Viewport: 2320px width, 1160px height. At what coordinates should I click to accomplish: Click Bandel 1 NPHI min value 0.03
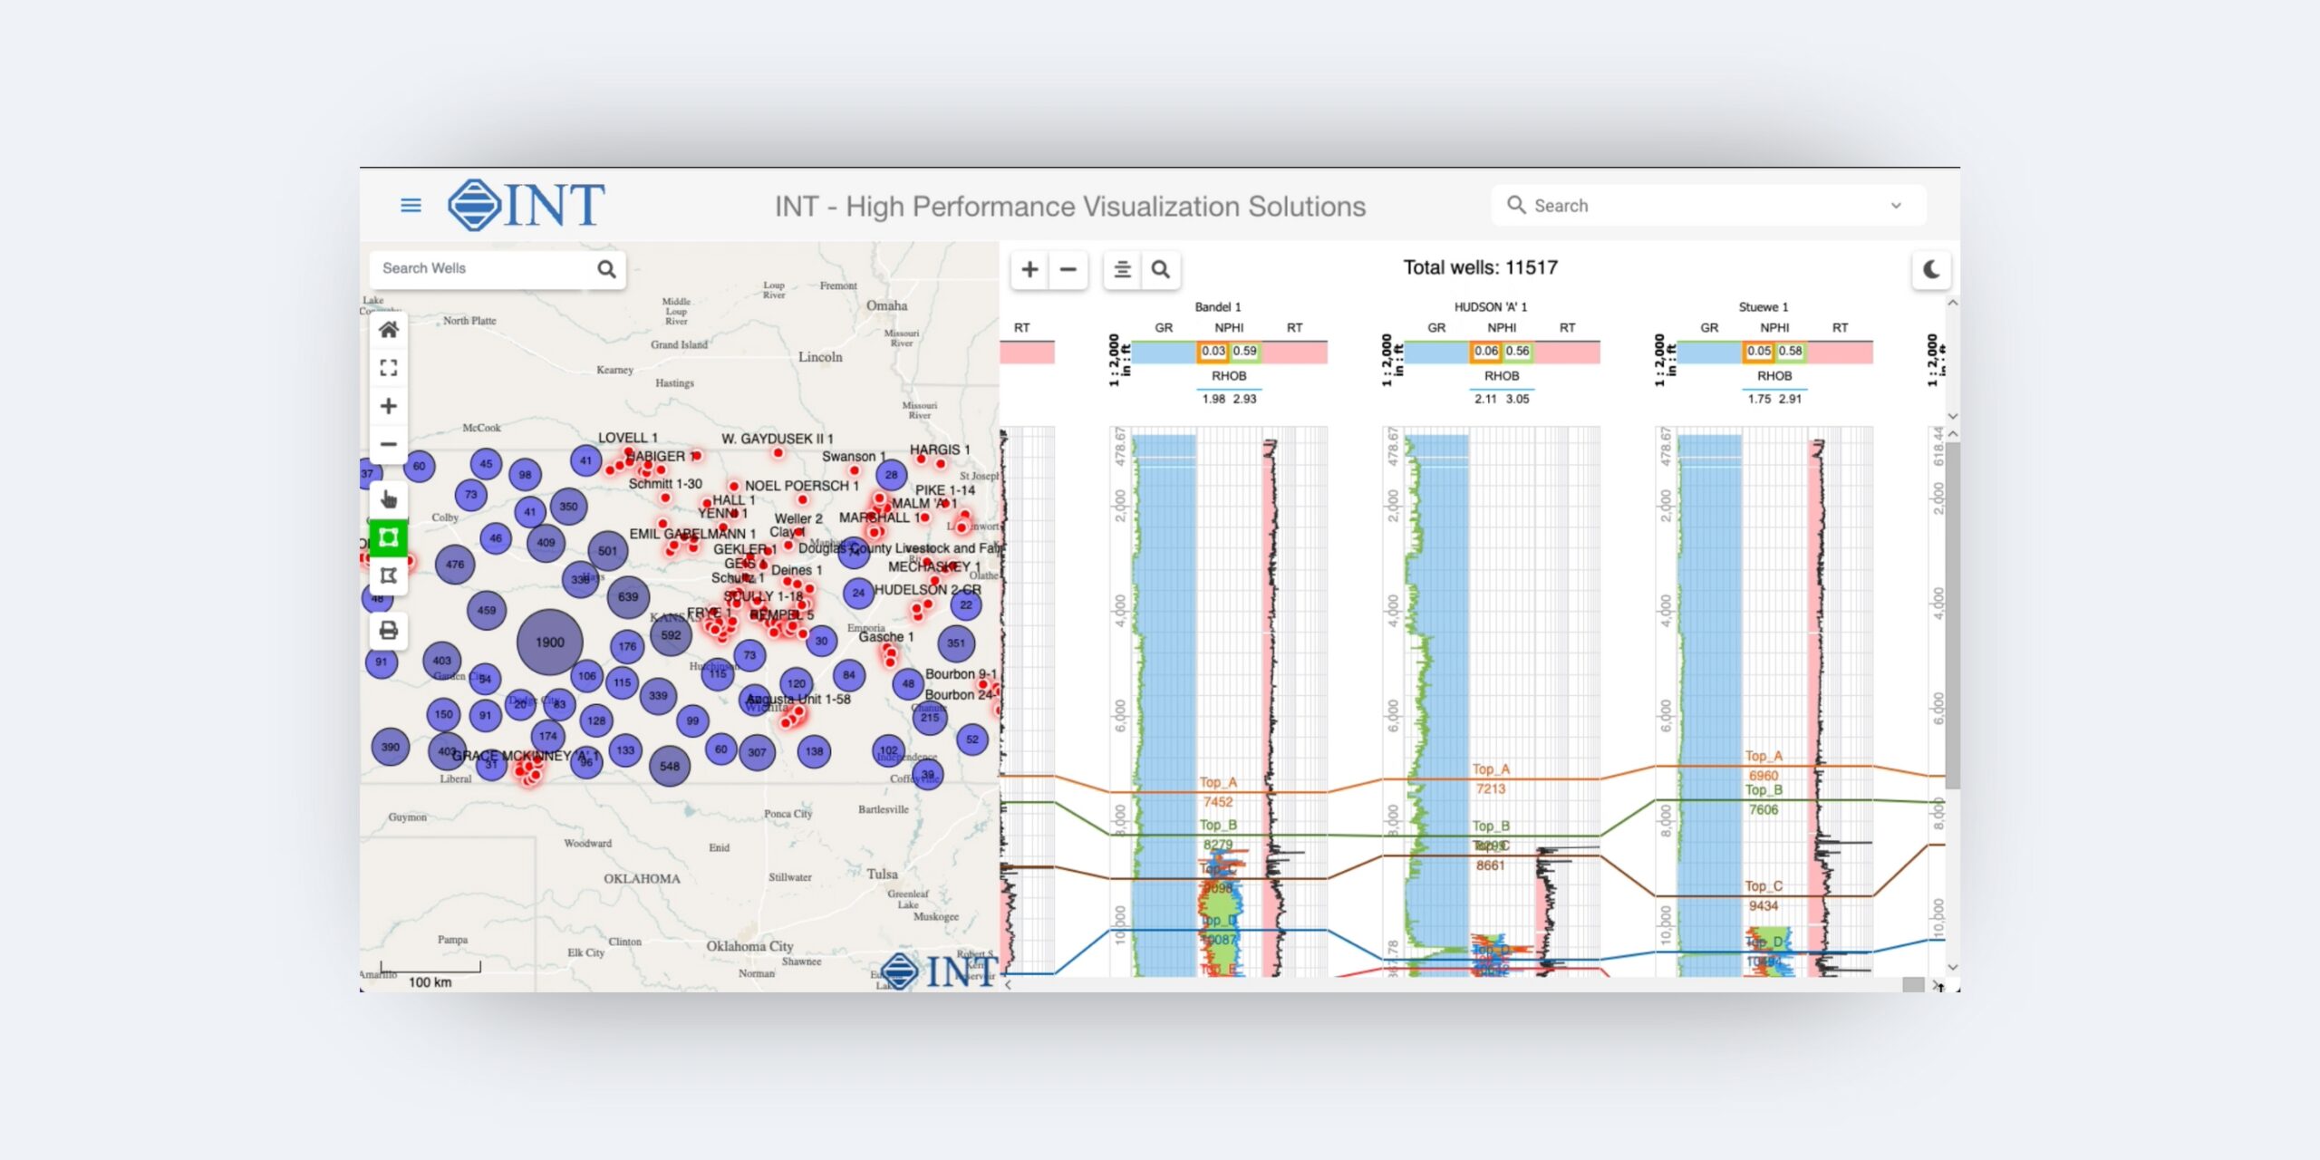[x=1213, y=351]
